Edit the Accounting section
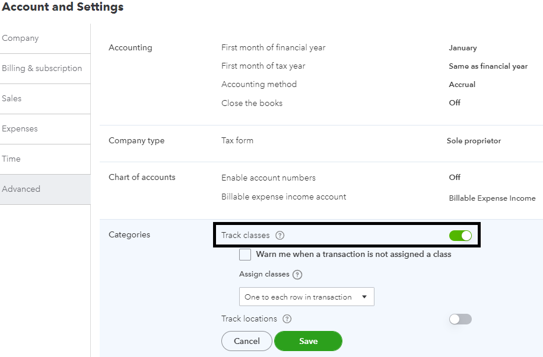The width and height of the screenshot is (543, 357). pyautogui.click(x=130, y=48)
